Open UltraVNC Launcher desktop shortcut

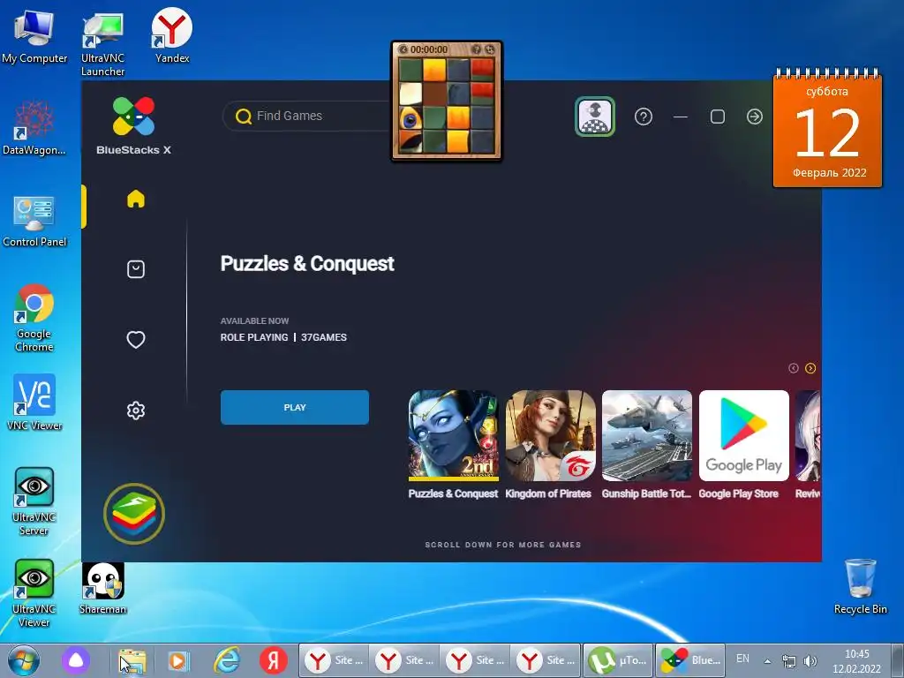[102, 45]
